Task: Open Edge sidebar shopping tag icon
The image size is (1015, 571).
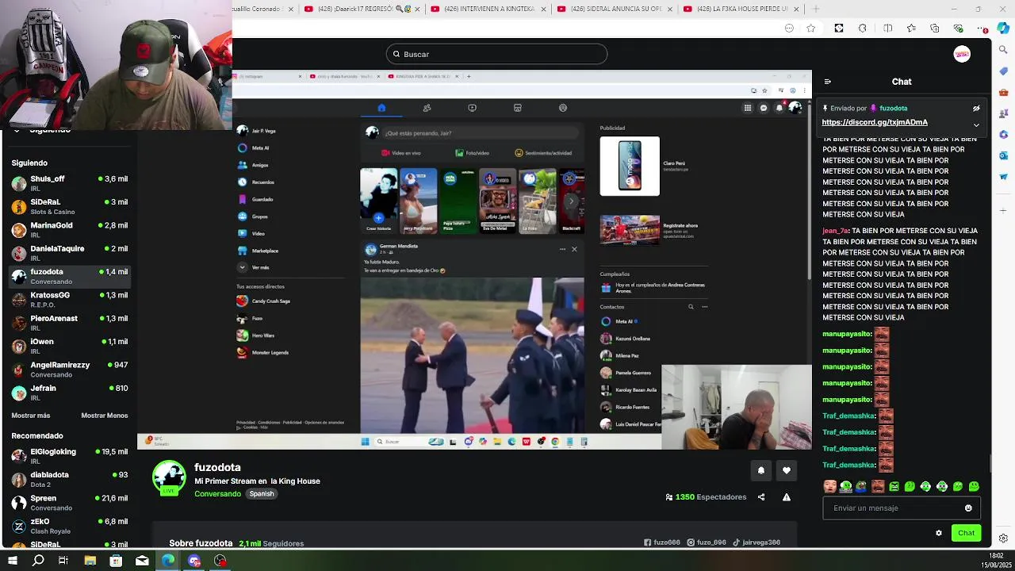Action: [1003, 71]
